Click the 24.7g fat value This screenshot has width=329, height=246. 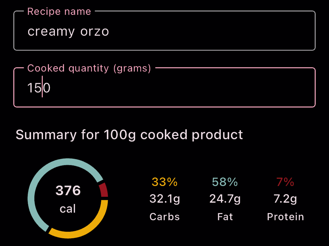[225, 199]
